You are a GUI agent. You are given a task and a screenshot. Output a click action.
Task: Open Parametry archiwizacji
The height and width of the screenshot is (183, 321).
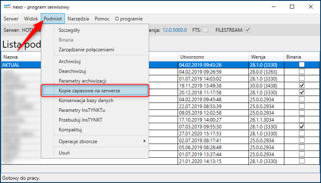(x=95, y=81)
